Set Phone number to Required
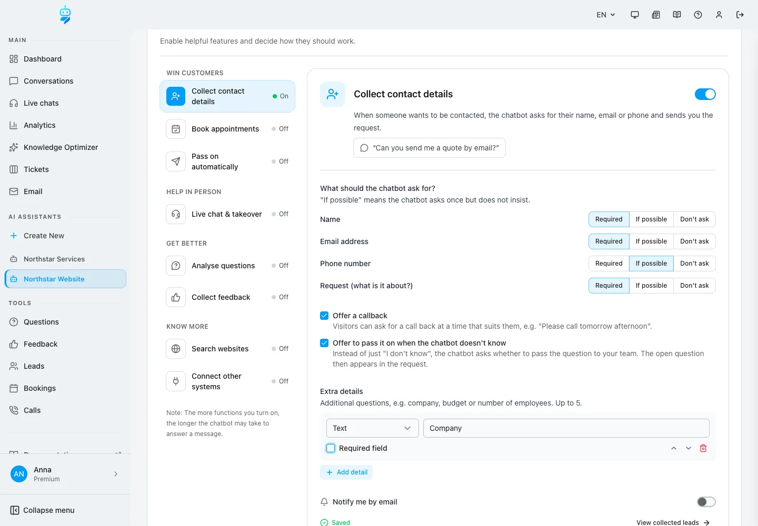Viewport: 758px width, 526px height. [x=609, y=264]
